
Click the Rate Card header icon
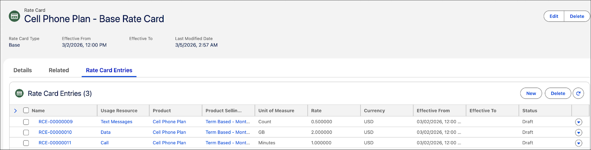[x=14, y=16]
